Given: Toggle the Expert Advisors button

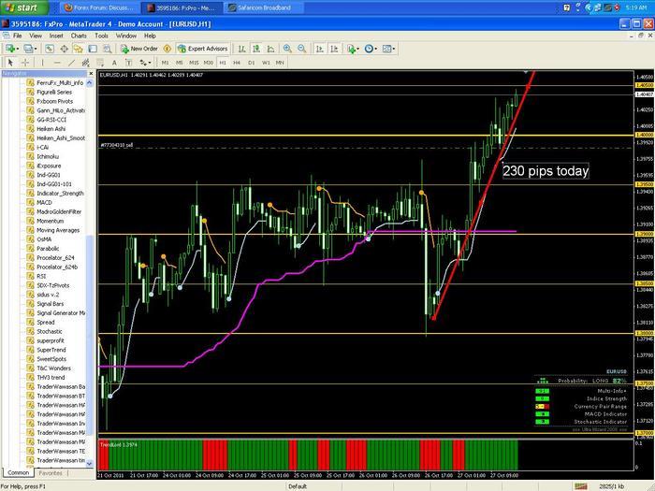Looking at the screenshot, I should tap(203, 49).
